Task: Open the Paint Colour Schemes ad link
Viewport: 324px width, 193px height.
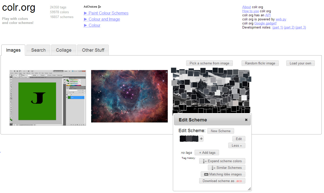Action: pos(109,13)
